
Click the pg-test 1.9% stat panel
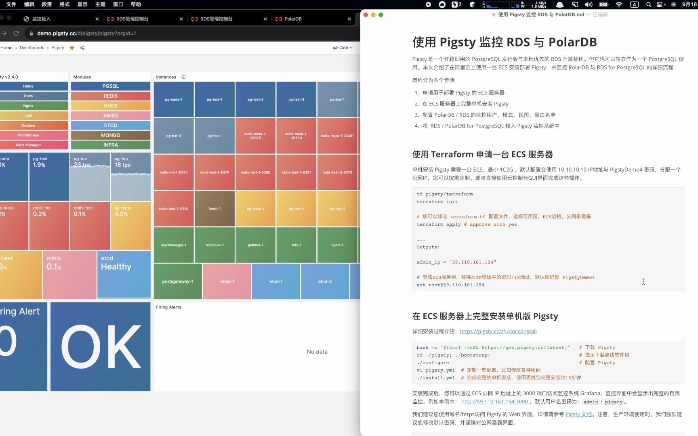tap(49, 177)
